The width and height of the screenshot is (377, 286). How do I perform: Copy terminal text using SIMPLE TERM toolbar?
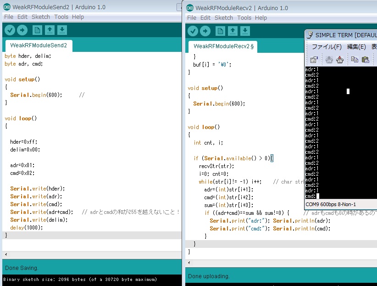coord(355,60)
